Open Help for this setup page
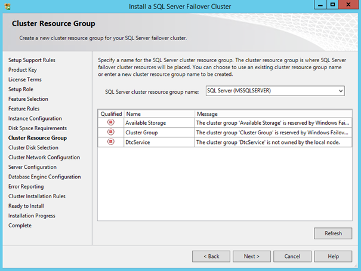The height and width of the screenshot is (271, 361). [x=333, y=256]
